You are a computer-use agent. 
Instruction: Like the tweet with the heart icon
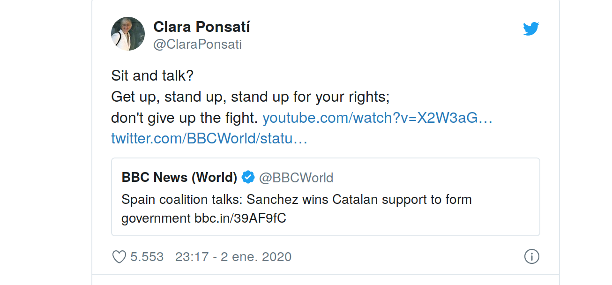tap(119, 257)
